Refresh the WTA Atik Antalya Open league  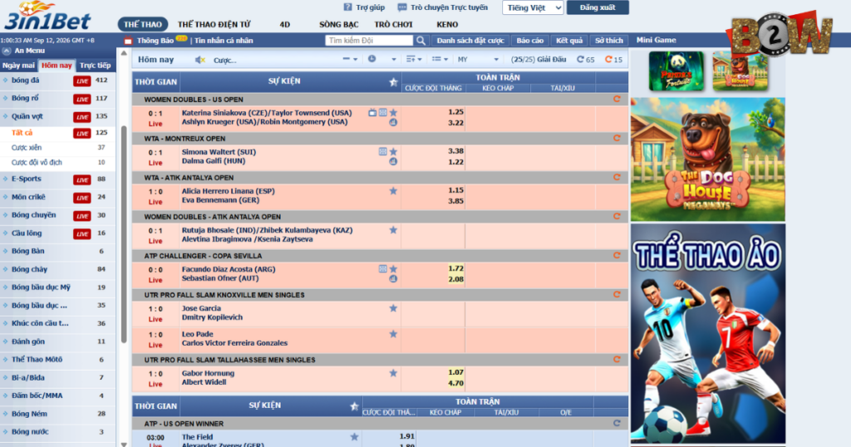(617, 178)
